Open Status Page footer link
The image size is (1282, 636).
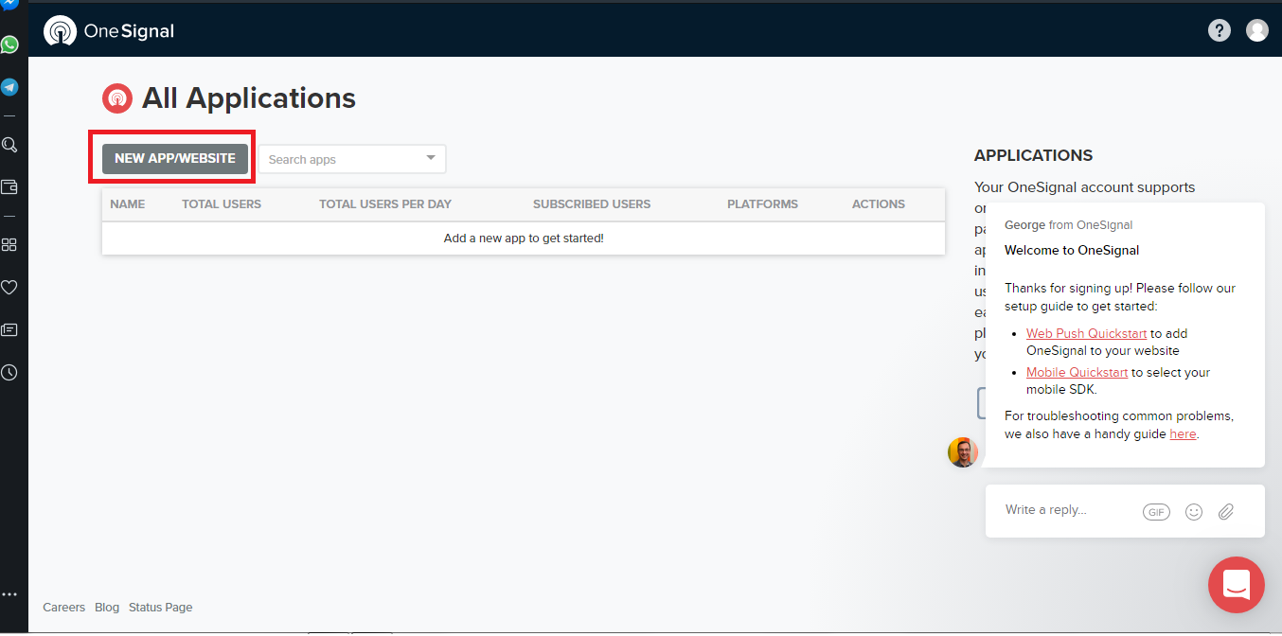pos(161,607)
